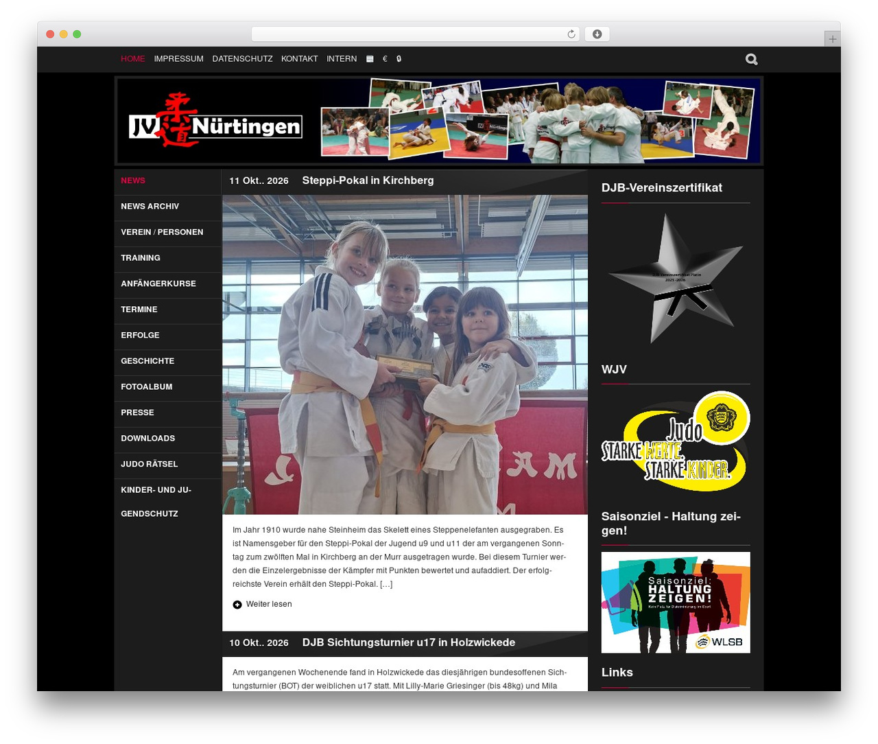Image resolution: width=878 pixels, height=744 pixels.
Task: Open the DJB-Vereinszertifikat silver star image
Action: pos(676,278)
